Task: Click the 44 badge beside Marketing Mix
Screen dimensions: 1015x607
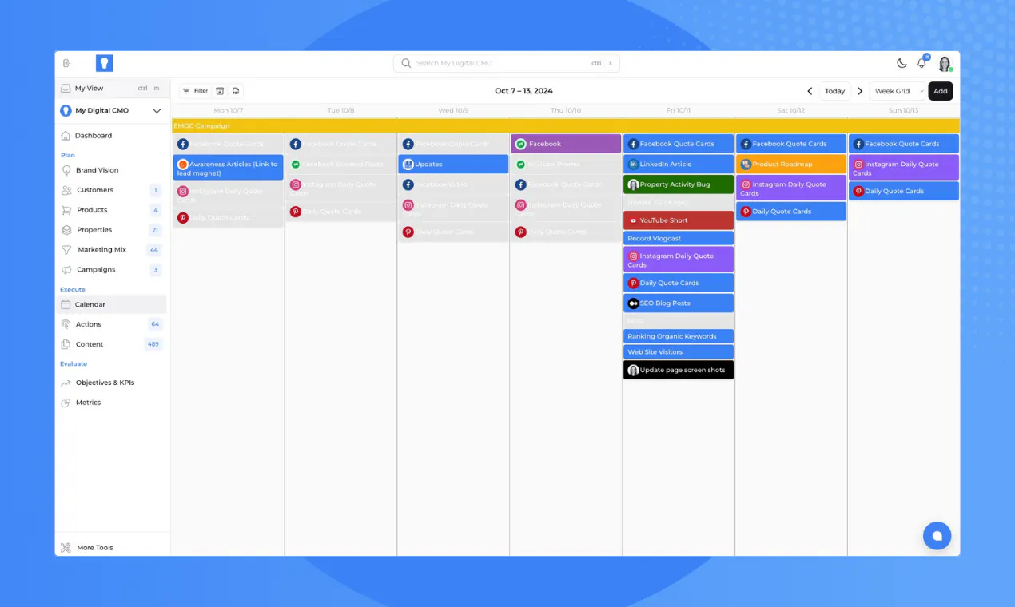Action: pyautogui.click(x=154, y=250)
